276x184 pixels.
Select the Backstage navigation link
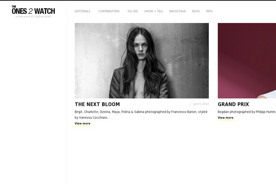coord(178,11)
